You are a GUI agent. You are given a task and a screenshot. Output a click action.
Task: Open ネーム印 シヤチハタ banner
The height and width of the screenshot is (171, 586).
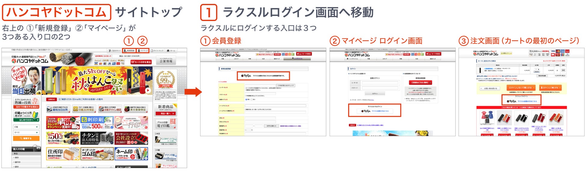tap(131, 154)
